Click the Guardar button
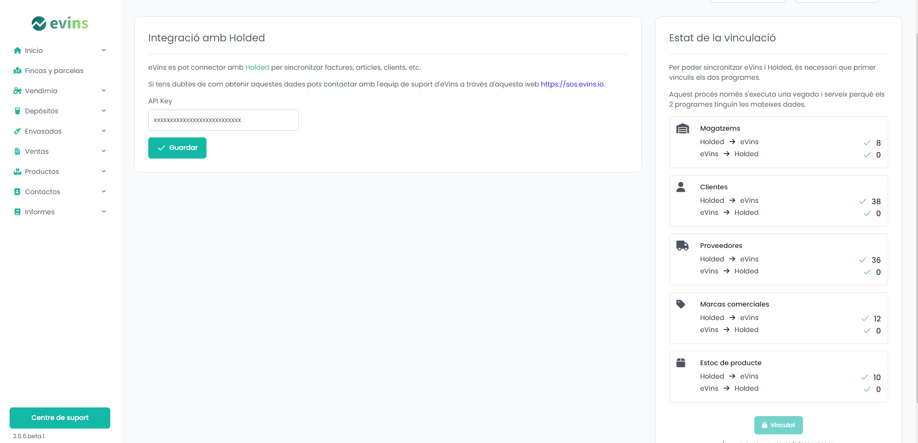 click(177, 148)
